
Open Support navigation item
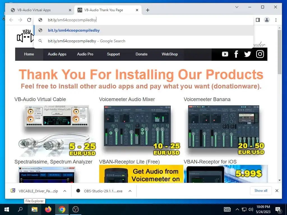(x=113, y=54)
